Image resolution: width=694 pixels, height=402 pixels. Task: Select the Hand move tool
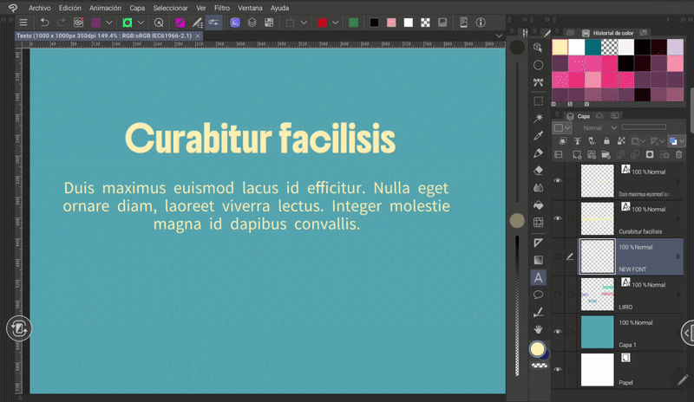pos(538,329)
